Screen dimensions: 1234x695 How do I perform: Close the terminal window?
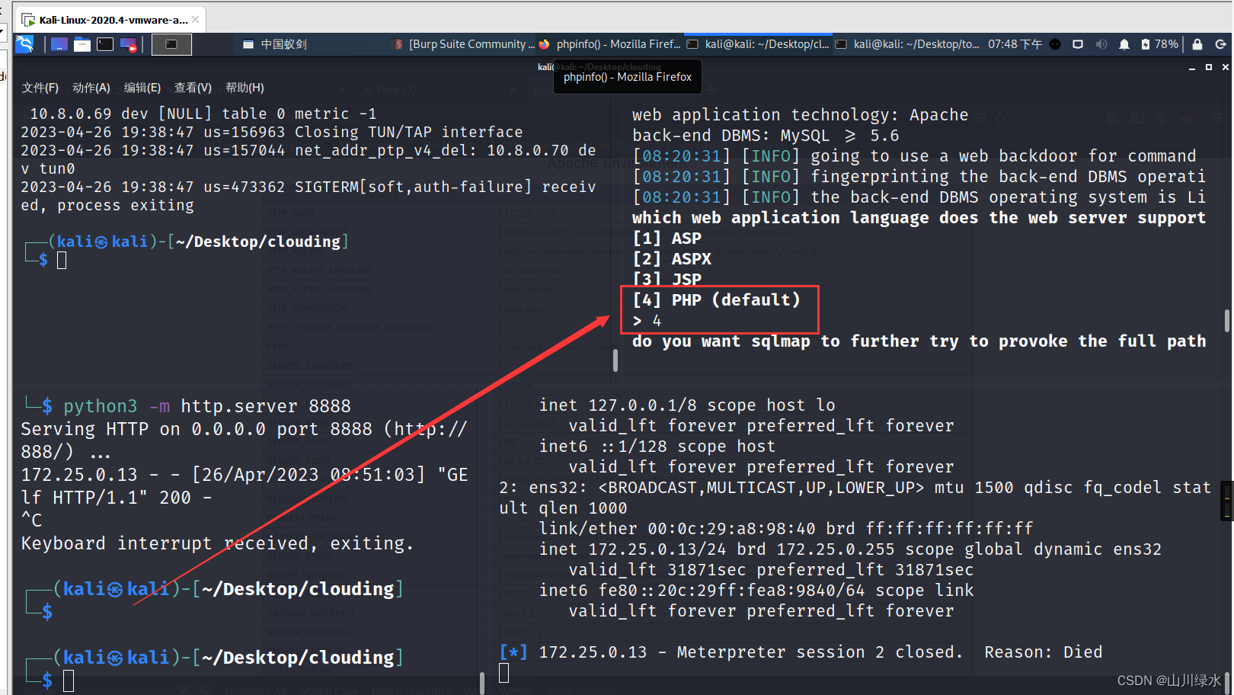pyautogui.click(x=1226, y=67)
